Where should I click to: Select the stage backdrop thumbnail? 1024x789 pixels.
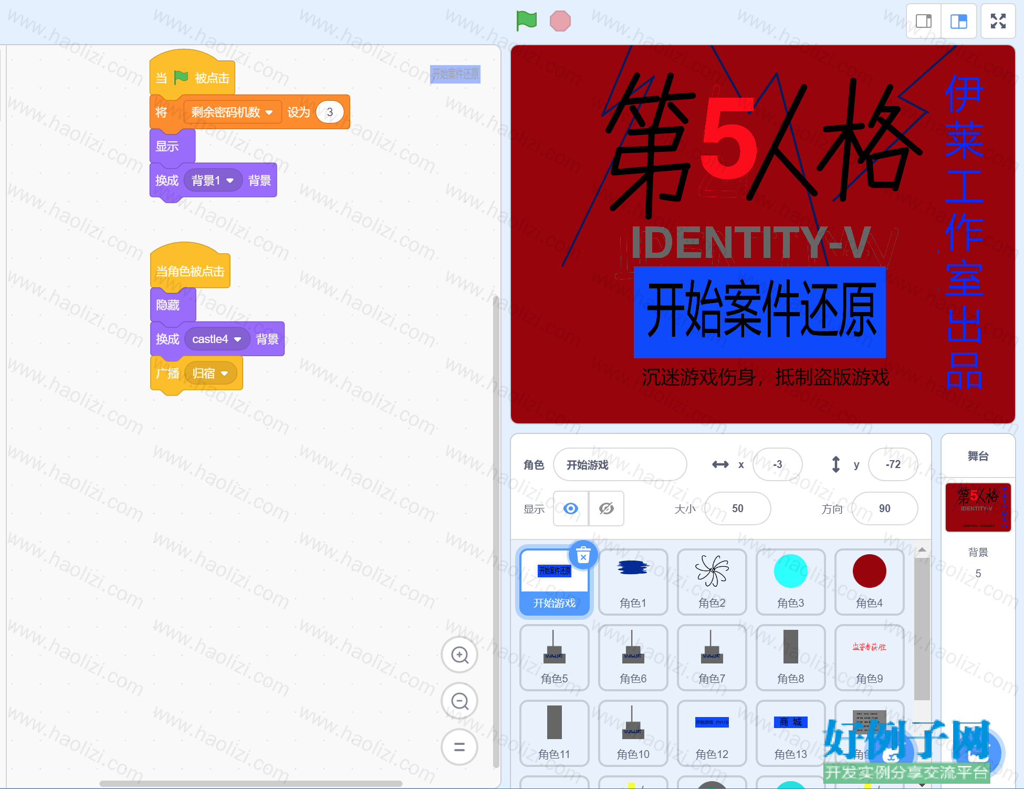coord(978,507)
